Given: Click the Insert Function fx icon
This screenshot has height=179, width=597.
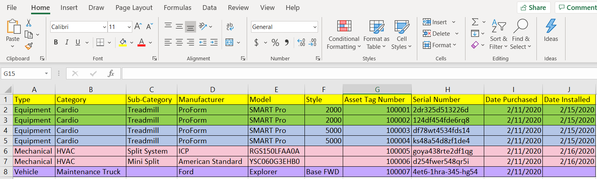Looking at the screenshot, I should pyautogui.click(x=111, y=74).
